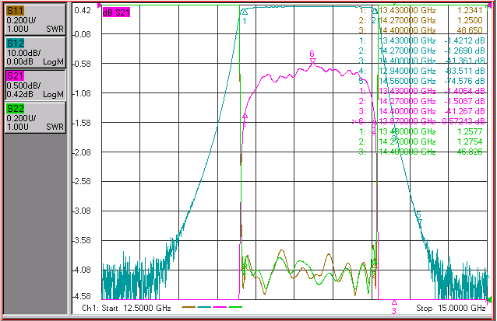Select the S11 SWR trace panel
The height and width of the screenshot is (321, 497).
tap(35, 19)
